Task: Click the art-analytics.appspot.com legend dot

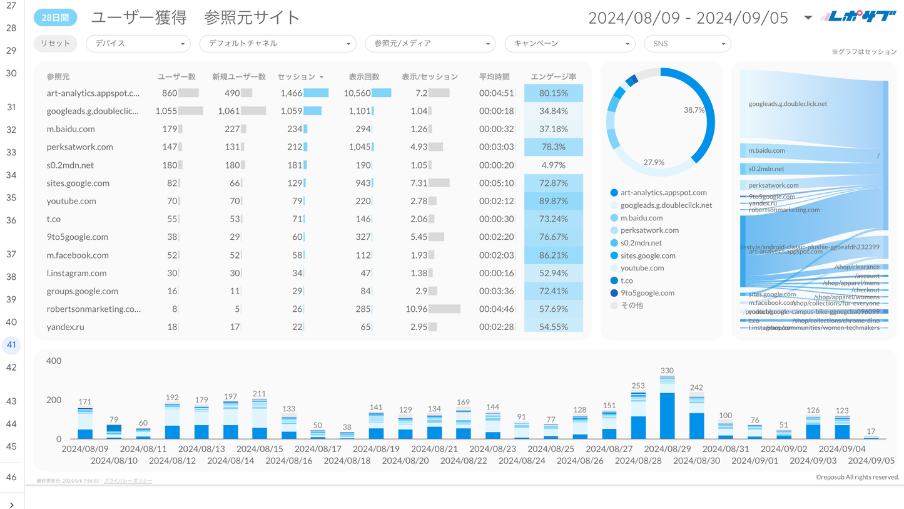Action: pos(614,193)
